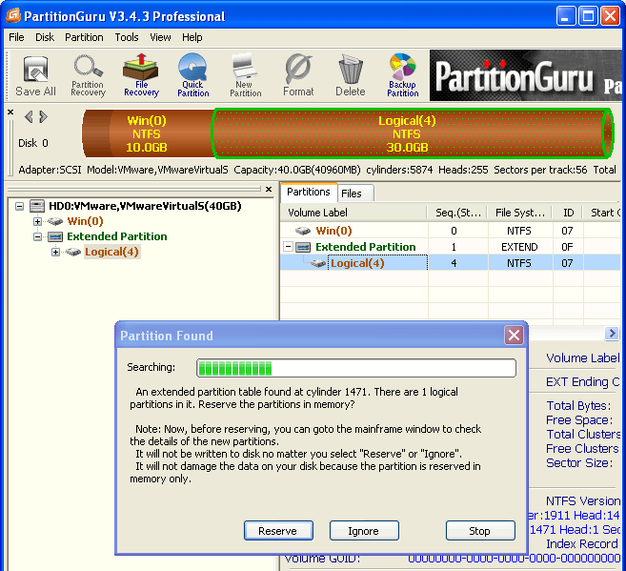
Task: Select the Win(0) 10.0GB partition block
Action: pyautogui.click(x=147, y=133)
